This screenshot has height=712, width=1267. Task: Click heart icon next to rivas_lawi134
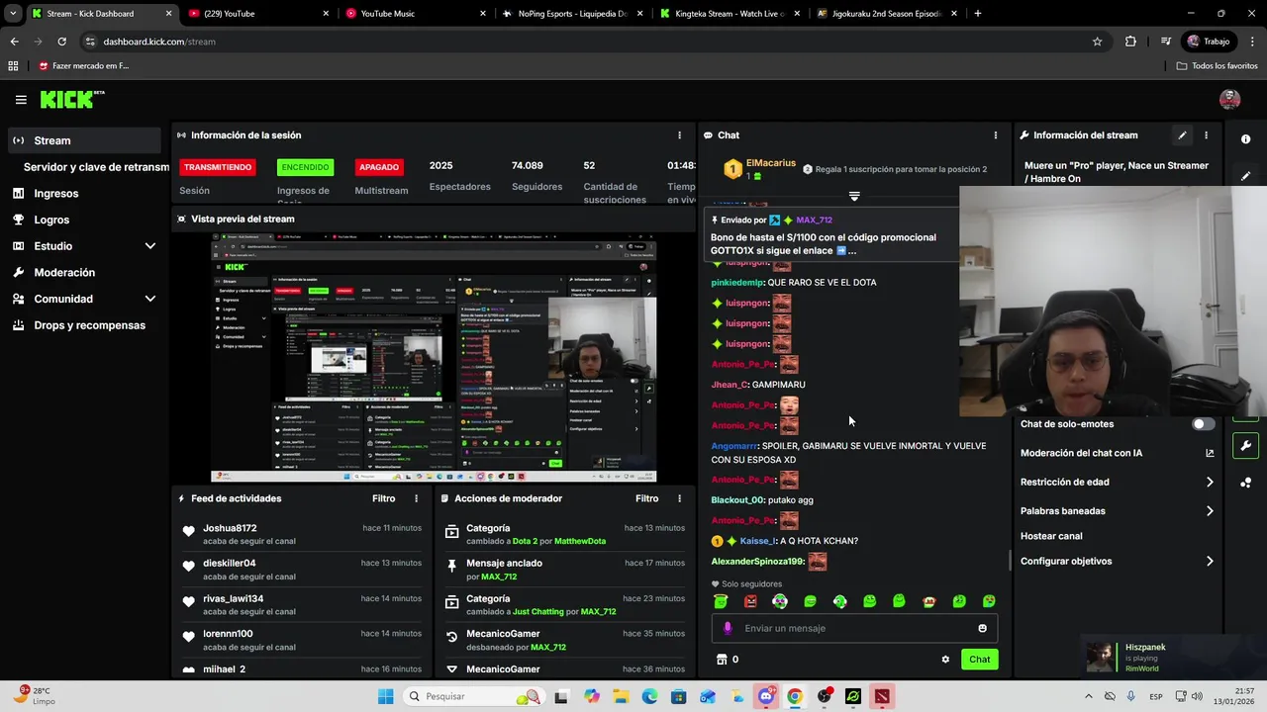188,601
